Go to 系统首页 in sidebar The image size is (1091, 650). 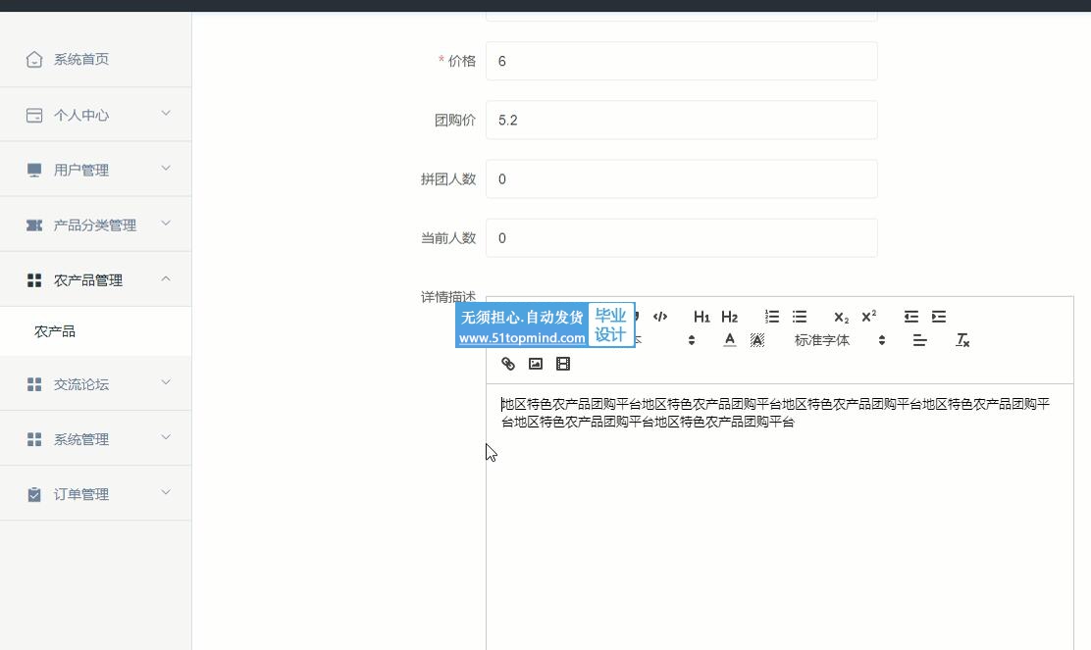80,60
